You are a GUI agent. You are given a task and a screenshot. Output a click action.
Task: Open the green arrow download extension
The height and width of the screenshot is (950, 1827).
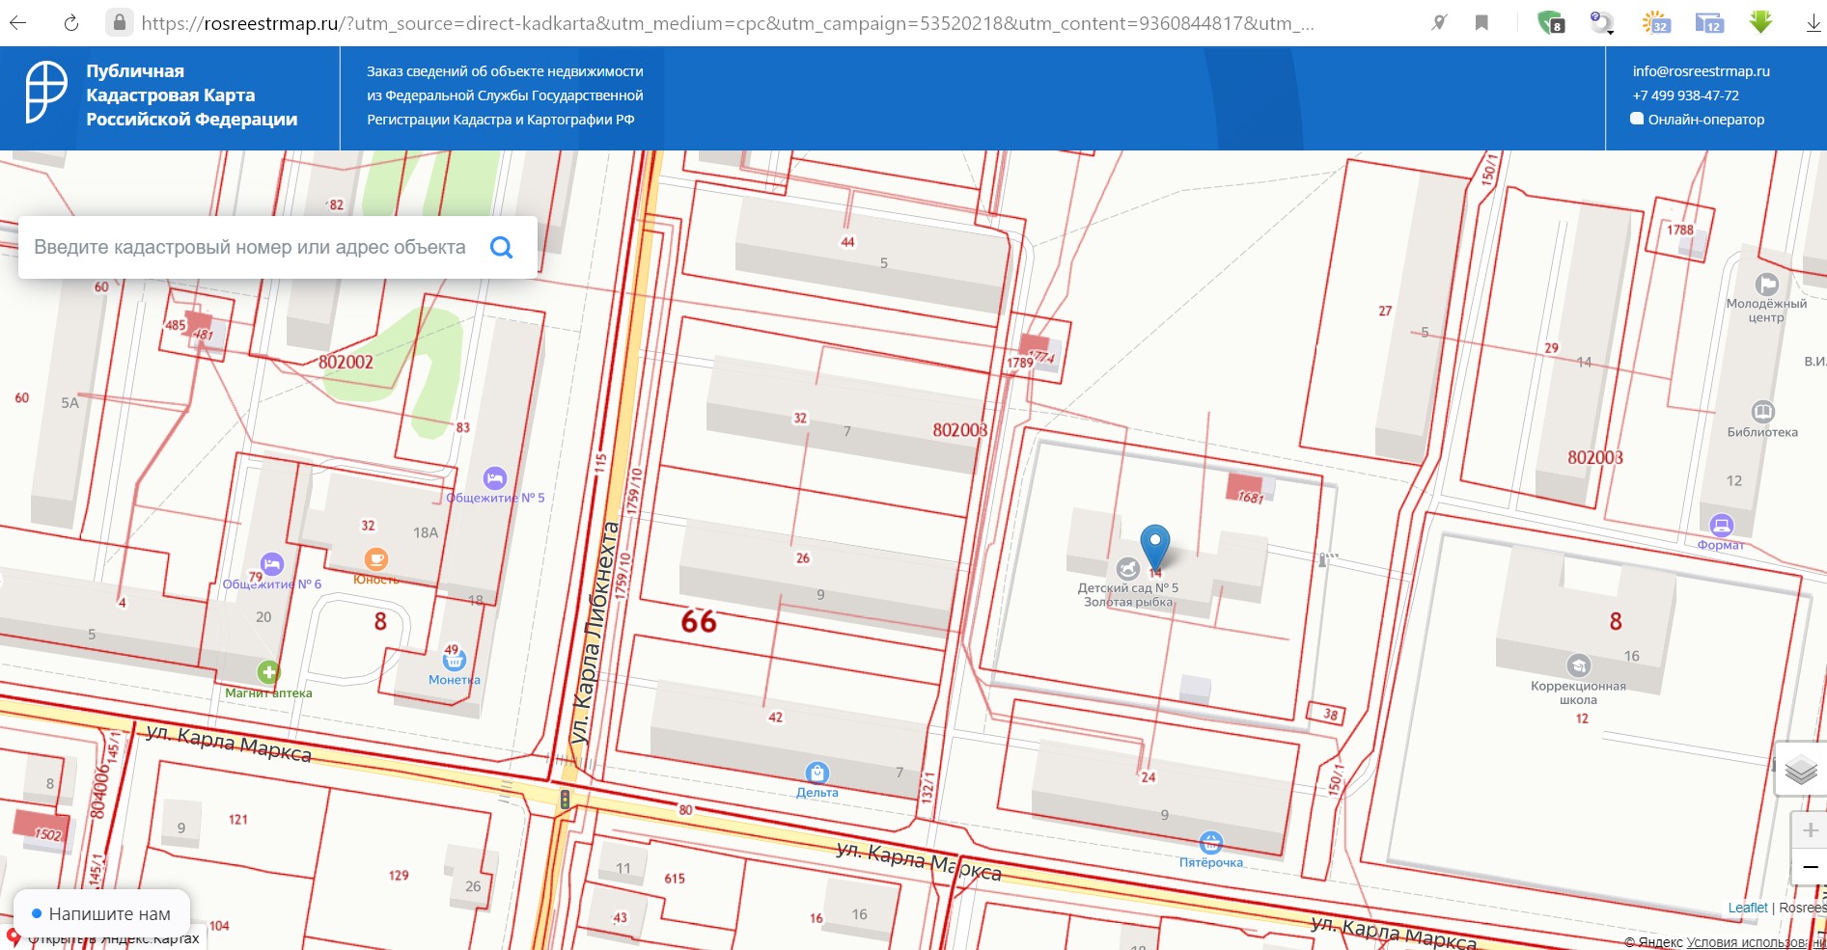1760,22
